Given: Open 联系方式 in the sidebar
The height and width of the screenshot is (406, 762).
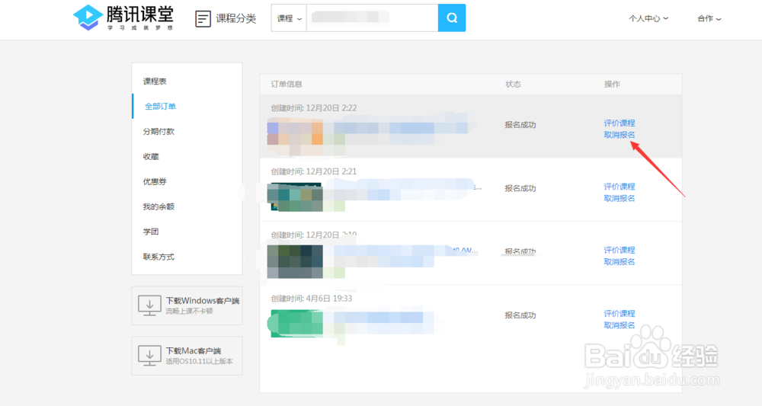Looking at the screenshot, I should pos(158,257).
